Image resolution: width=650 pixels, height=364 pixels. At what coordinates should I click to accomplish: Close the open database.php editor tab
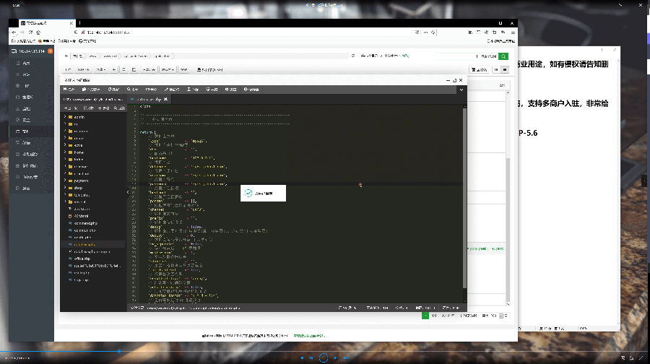coord(165,99)
